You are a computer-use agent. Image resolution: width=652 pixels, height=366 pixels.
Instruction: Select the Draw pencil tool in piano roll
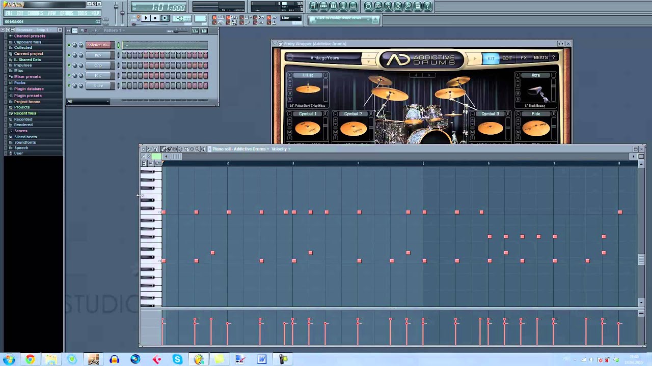pyautogui.click(x=162, y=149)
